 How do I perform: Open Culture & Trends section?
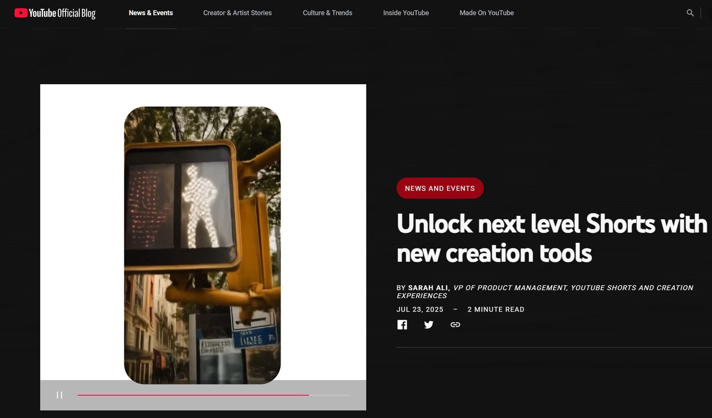(x=328, y=13)
